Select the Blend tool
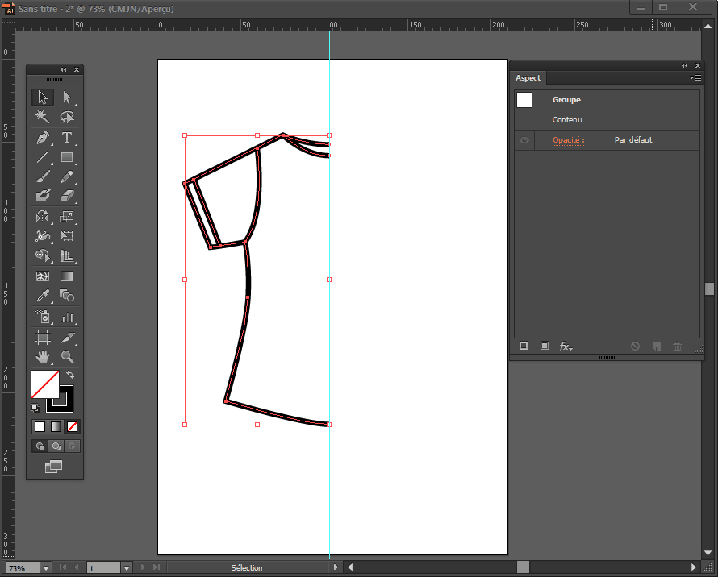Viewport: 718px width, 577px height. [67, 296]
